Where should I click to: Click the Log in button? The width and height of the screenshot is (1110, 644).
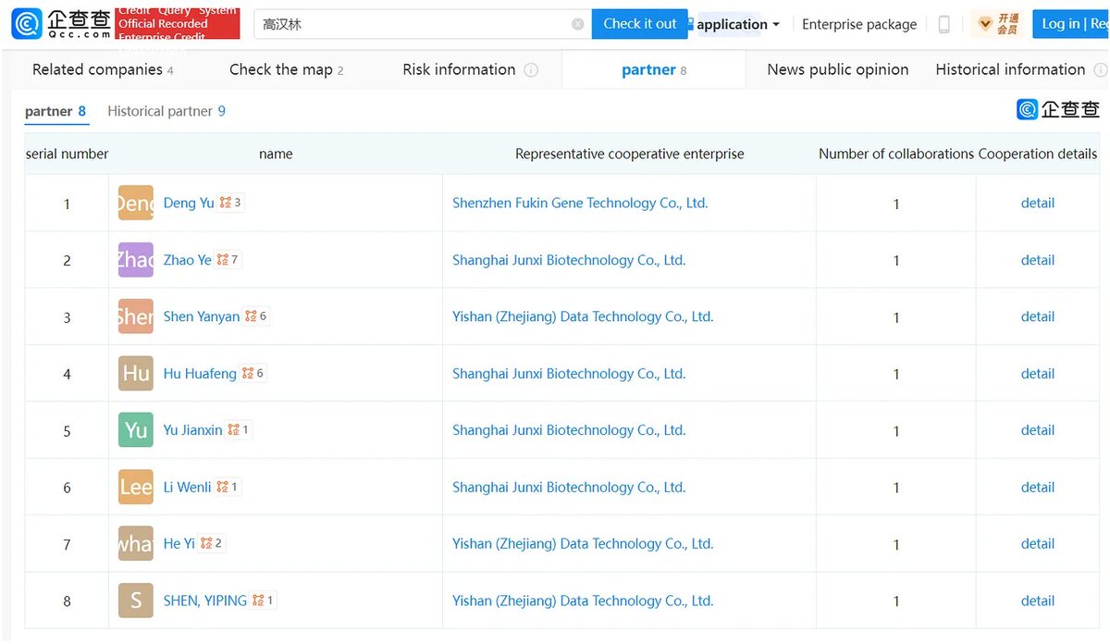pyautogui.click(x=1060, y=24)
